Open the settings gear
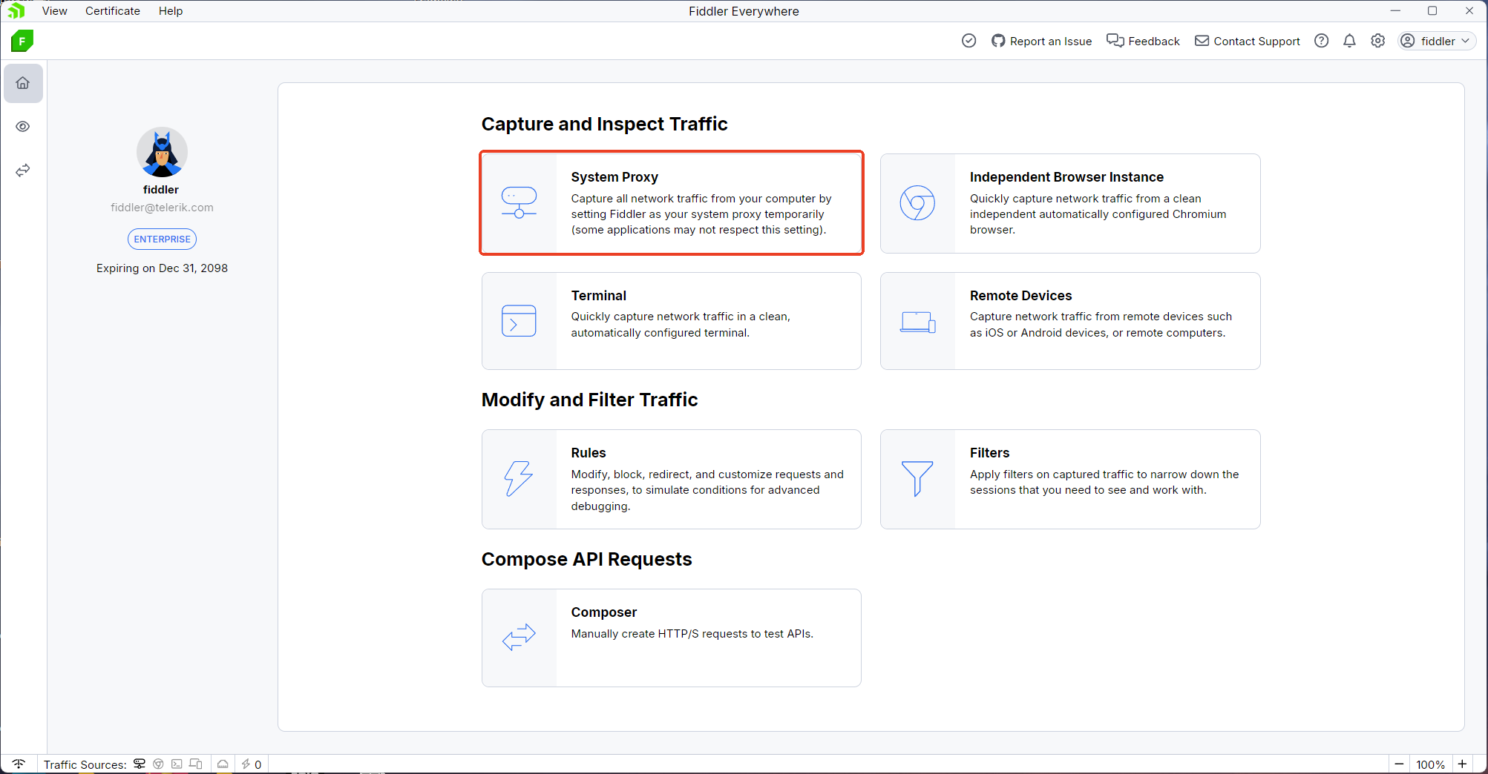Screen dimensions: 1488x774 click(1378, 41)
